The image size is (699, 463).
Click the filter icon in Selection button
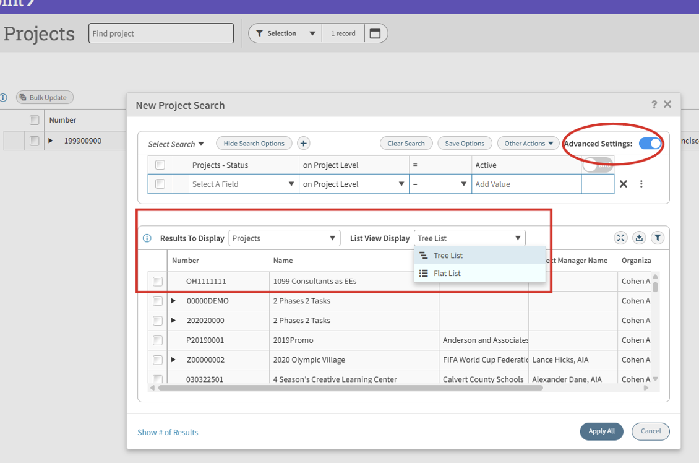coord(259,33)
